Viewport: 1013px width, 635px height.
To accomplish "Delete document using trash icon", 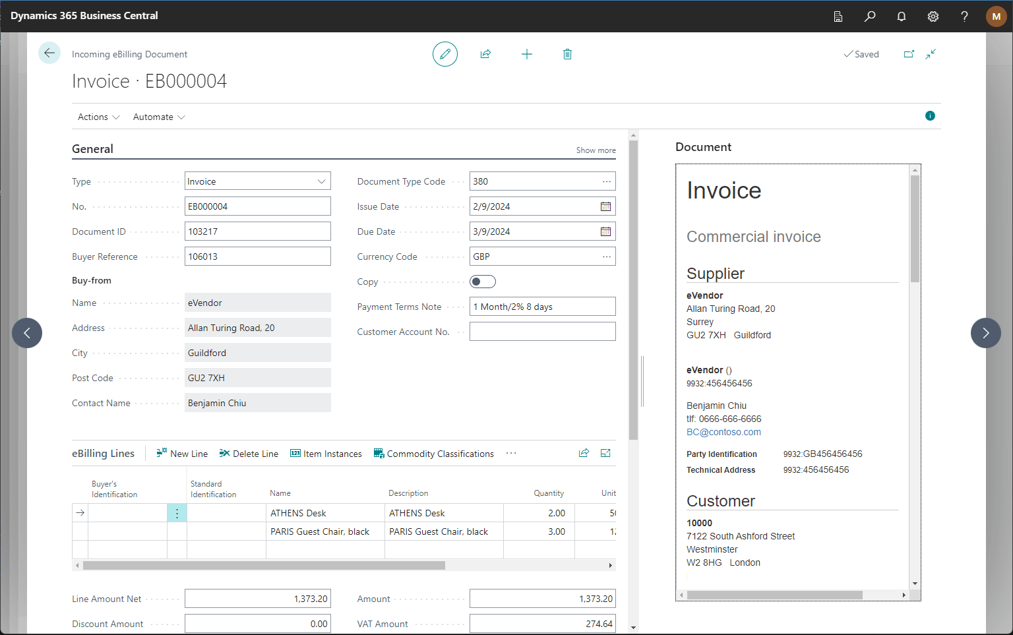I will 567,54.
